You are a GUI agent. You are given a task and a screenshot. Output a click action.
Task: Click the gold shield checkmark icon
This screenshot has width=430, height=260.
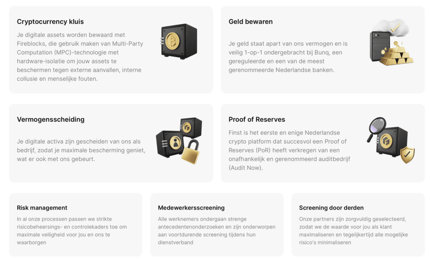click(407, 155)
